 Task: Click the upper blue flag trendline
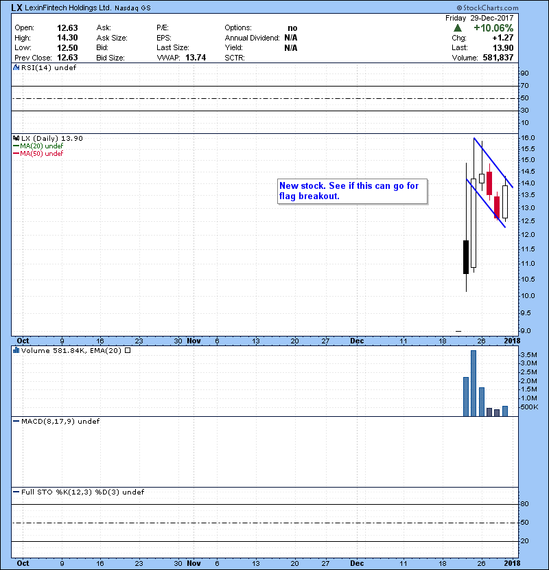pyautogui.click(x=493, y=162)
